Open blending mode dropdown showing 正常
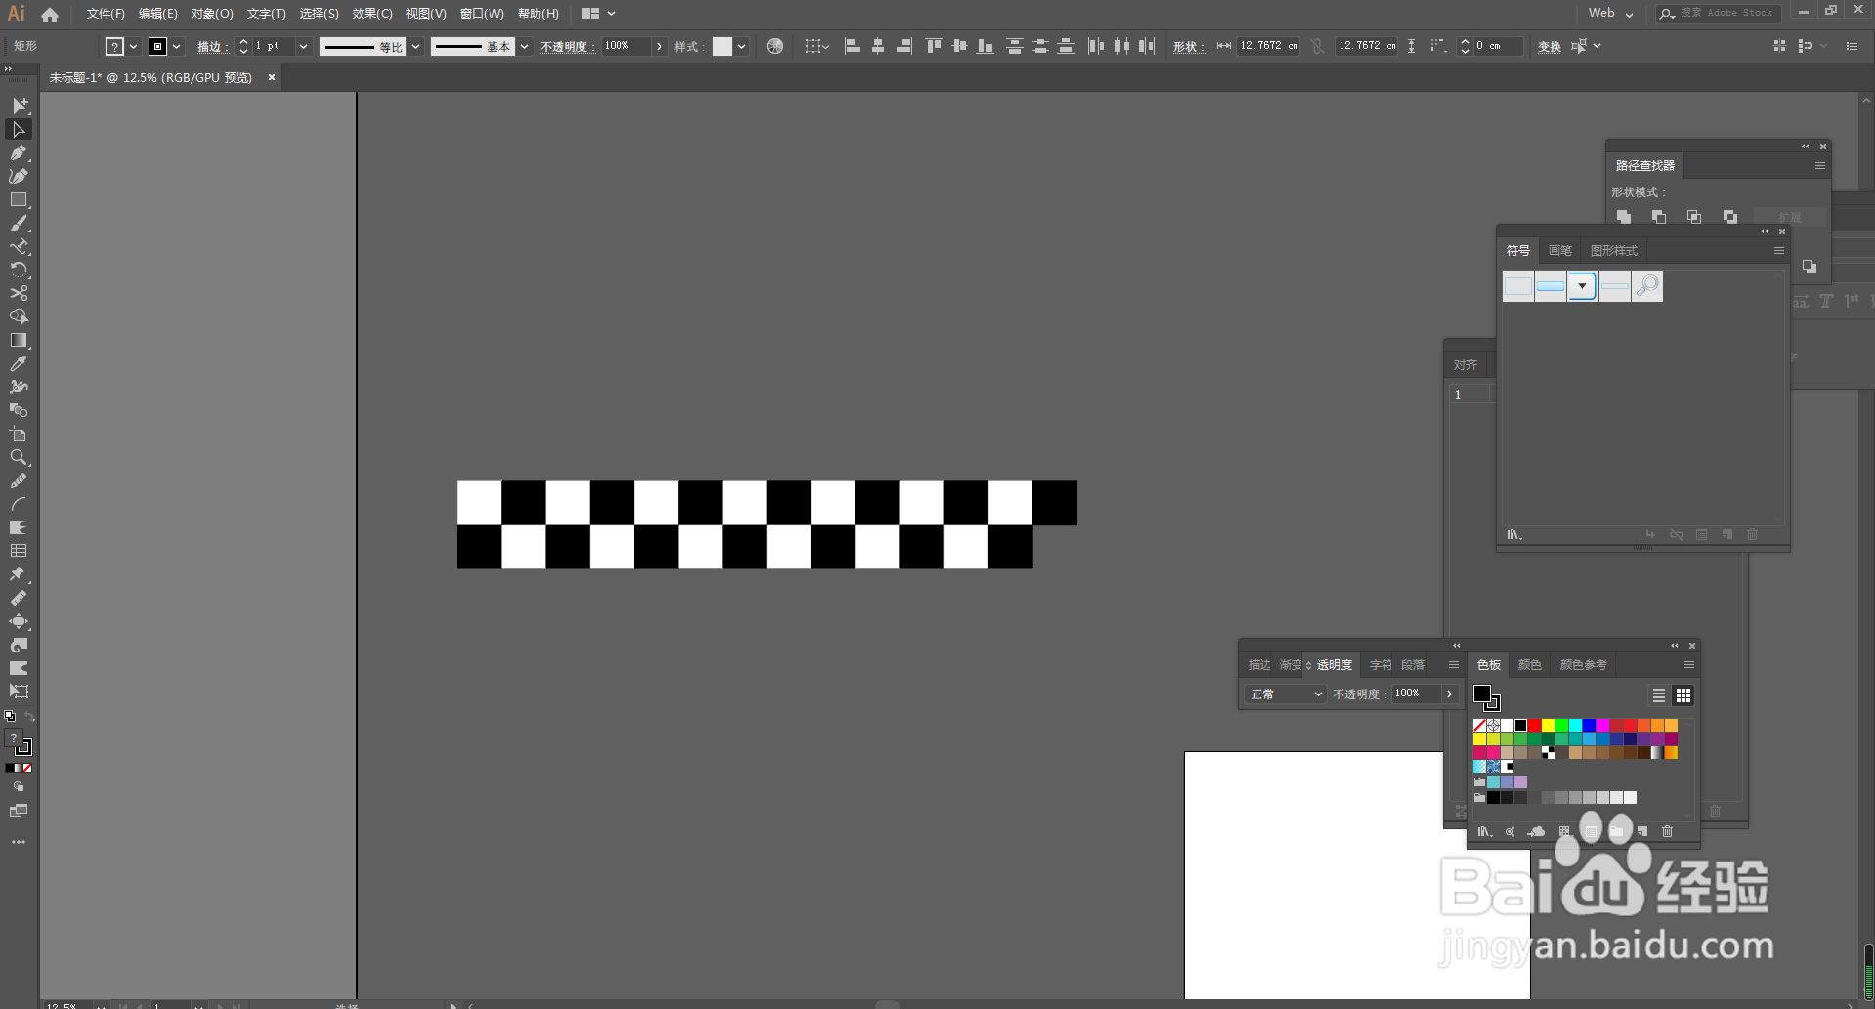 [1286, 694]
